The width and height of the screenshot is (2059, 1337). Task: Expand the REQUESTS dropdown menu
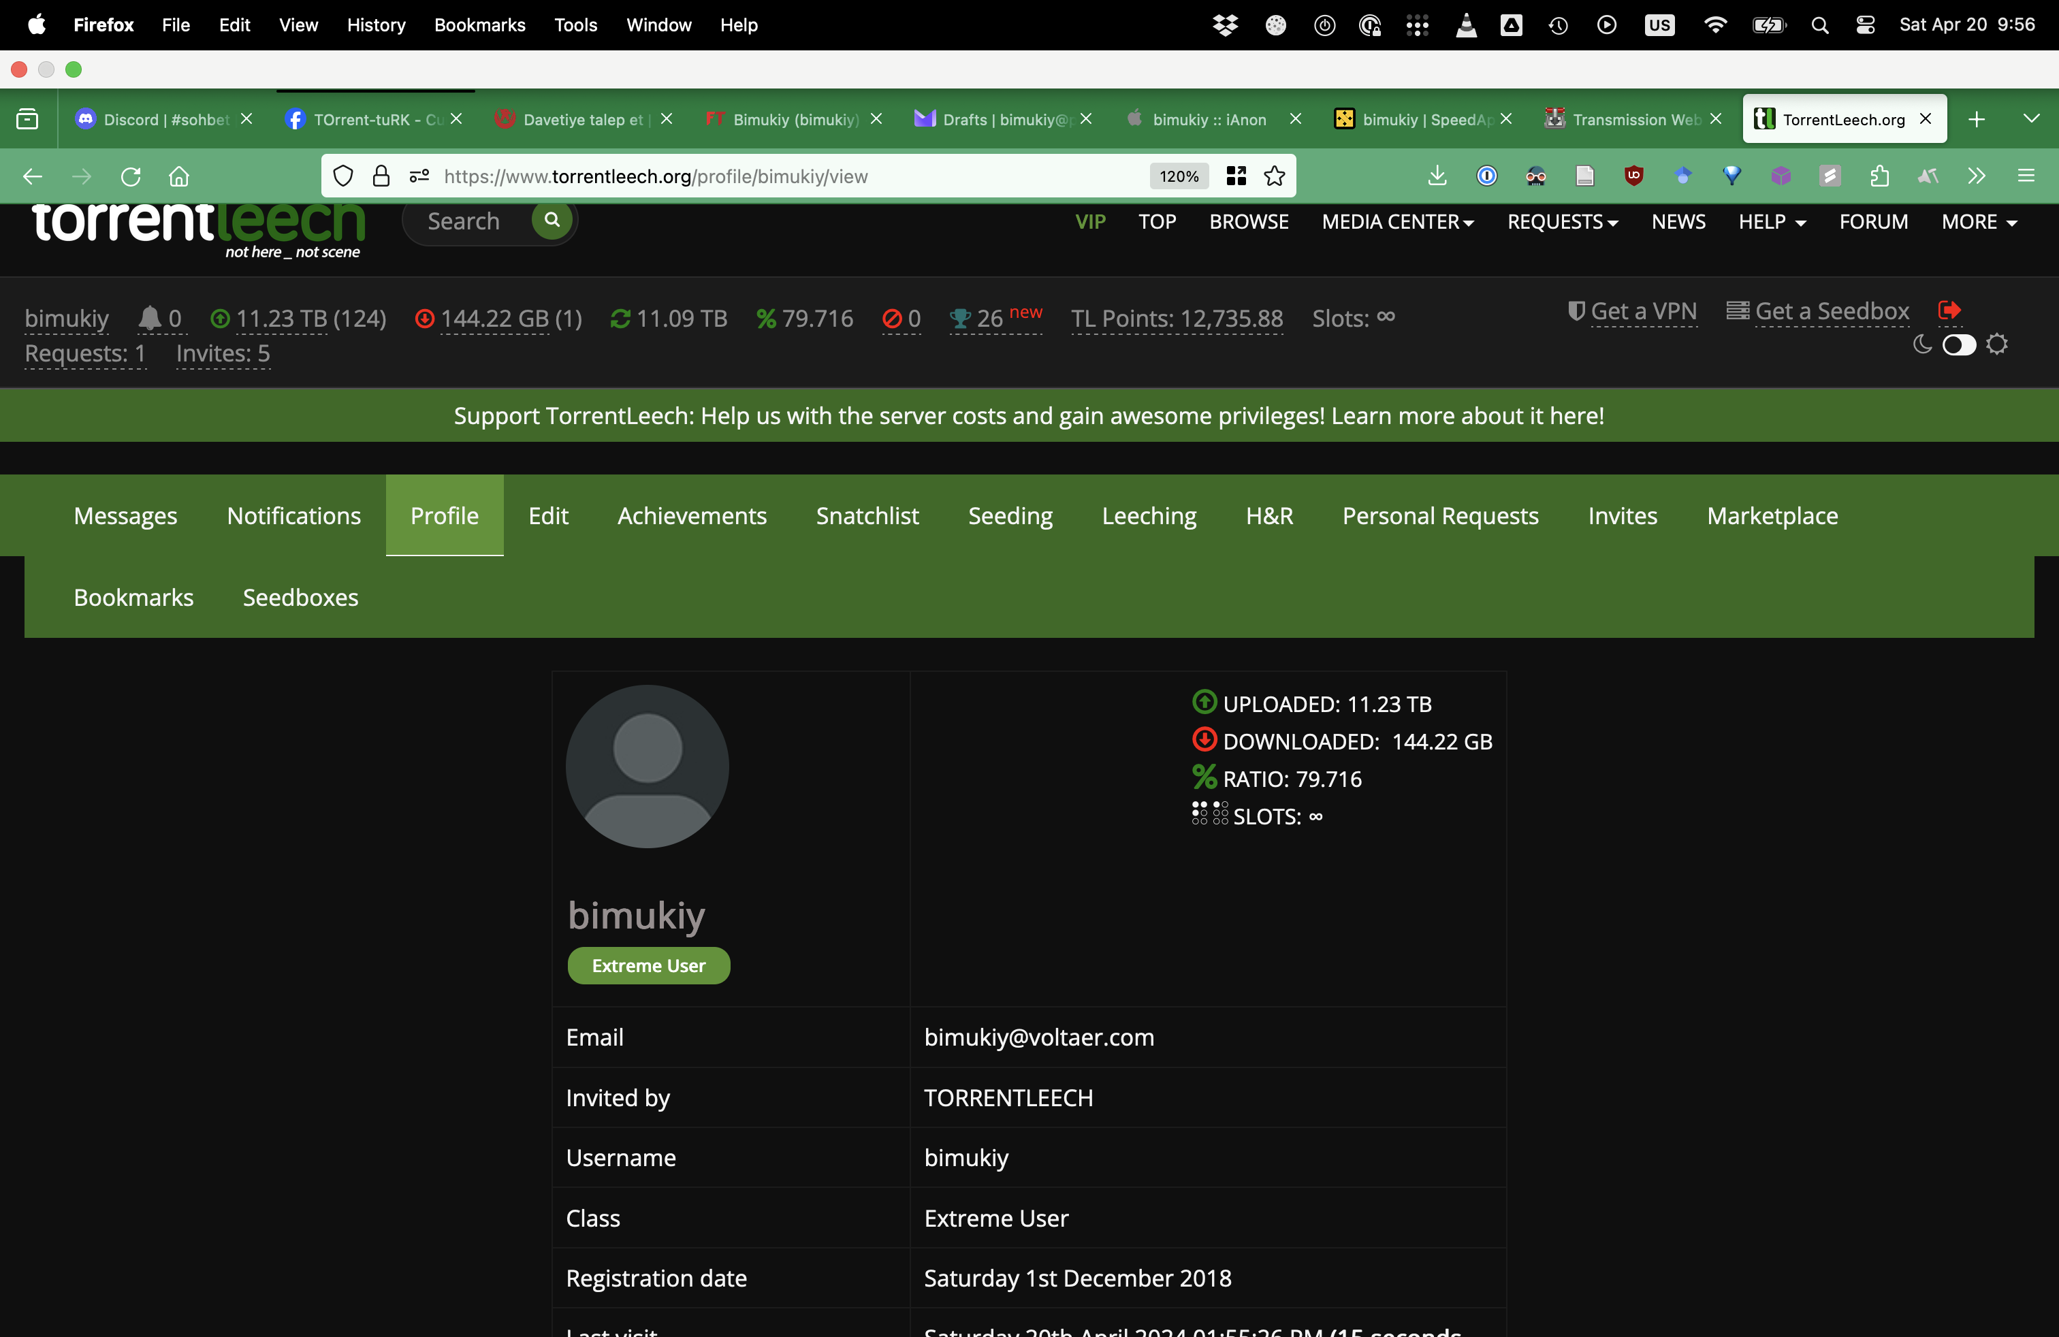(1563, 222)
